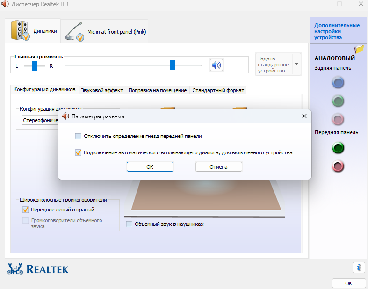Click the 'Передняя панель' label
The image size is (368, 289).
336,132
